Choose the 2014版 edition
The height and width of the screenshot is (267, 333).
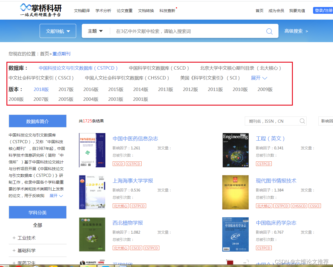(141, 89)
